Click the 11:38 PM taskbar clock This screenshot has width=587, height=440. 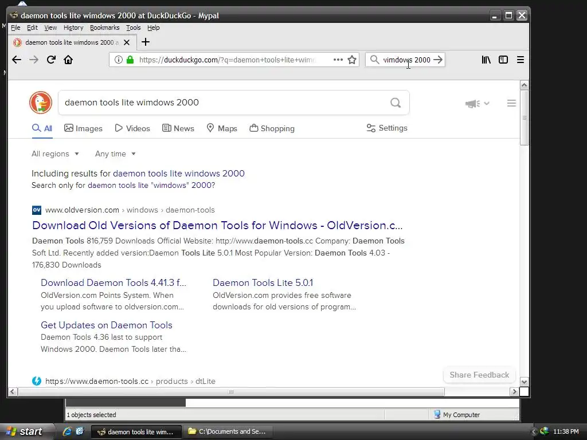(566, 431)
